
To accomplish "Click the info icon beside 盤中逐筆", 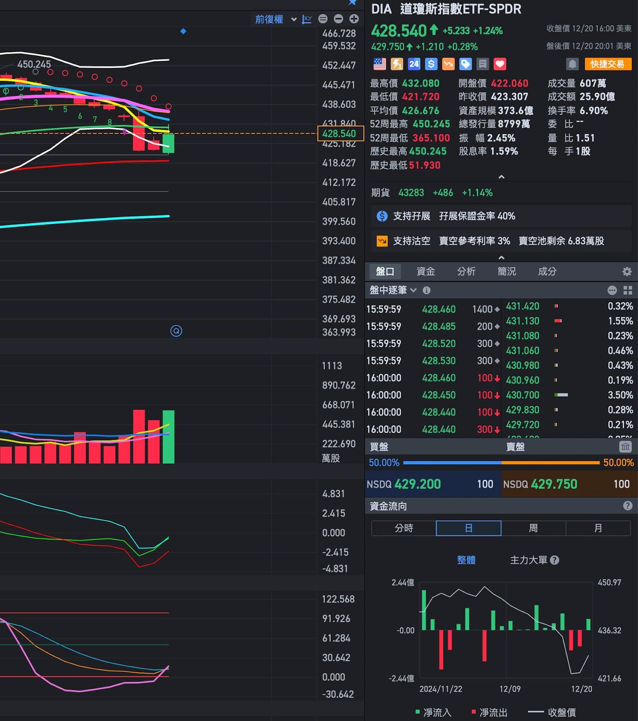I will coord(427,290).
